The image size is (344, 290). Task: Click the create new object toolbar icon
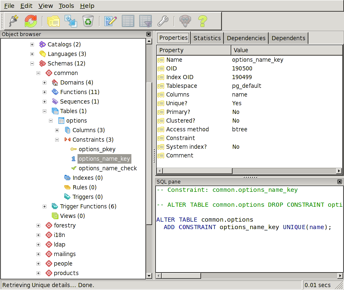pyautogui.click(x=70, y=21)
